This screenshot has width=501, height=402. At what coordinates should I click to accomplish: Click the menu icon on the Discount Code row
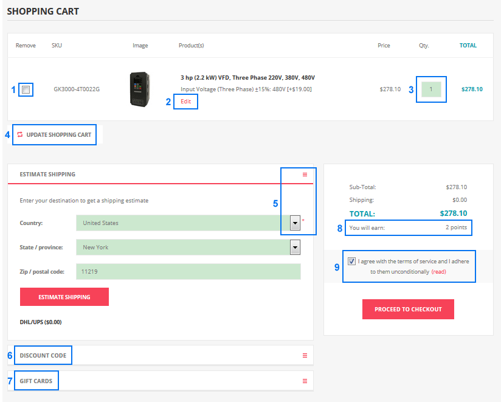305,355
